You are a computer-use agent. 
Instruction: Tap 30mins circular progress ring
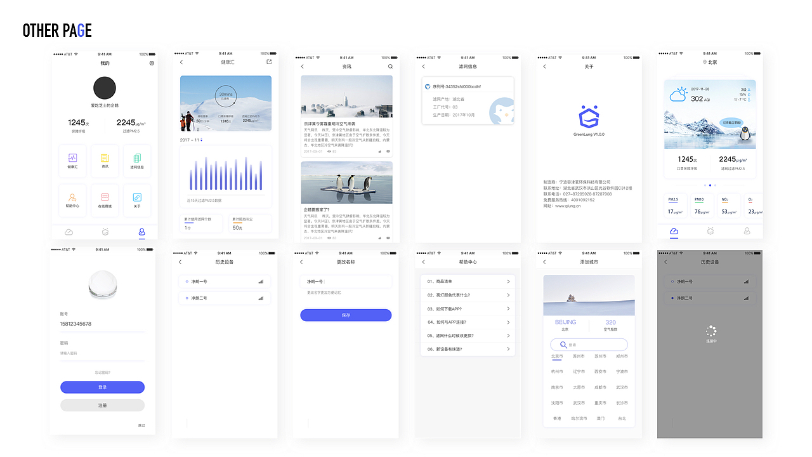pyautogui.click(x=225, y=96)
